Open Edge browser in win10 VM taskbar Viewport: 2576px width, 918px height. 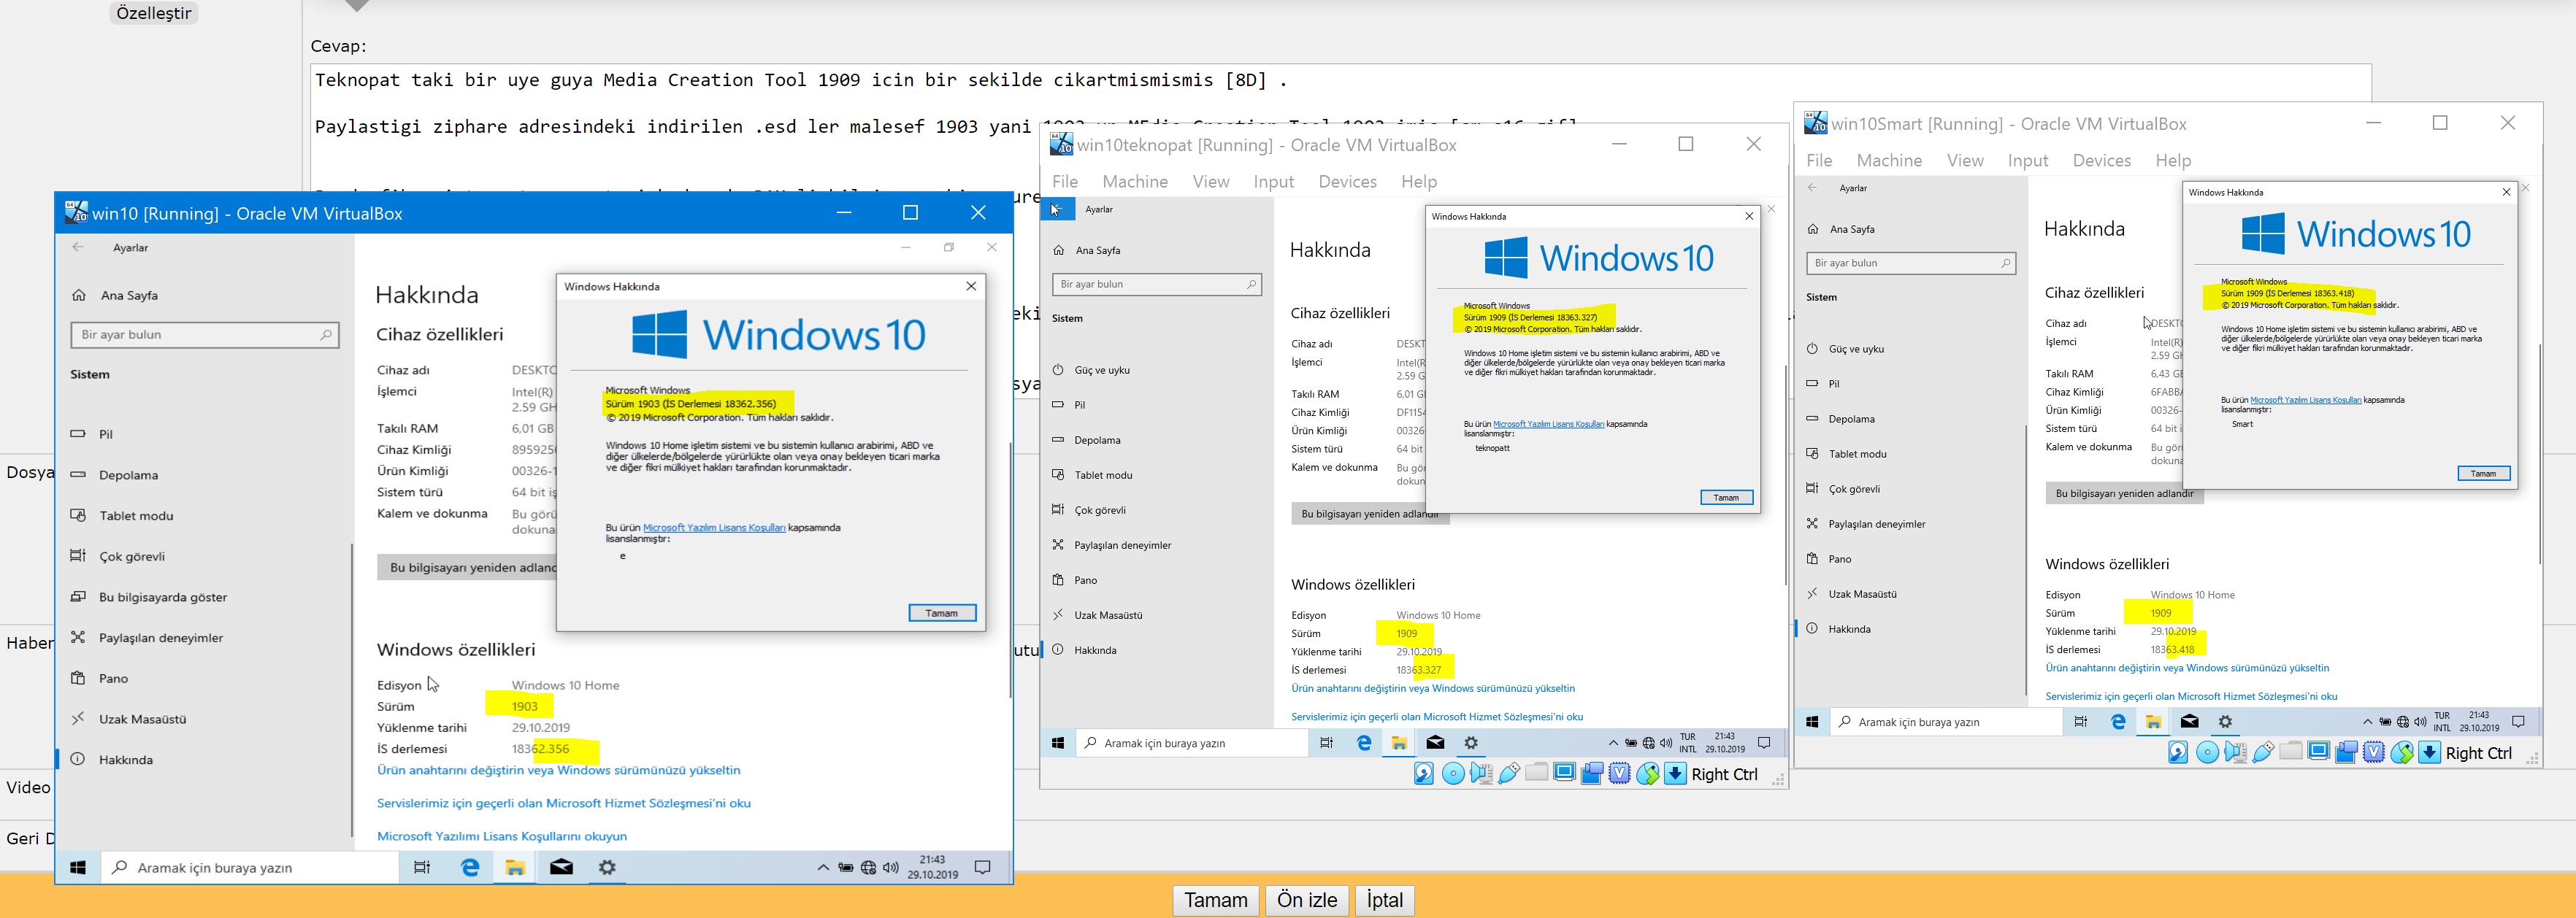pyautogui.click(x=470, y=867)
